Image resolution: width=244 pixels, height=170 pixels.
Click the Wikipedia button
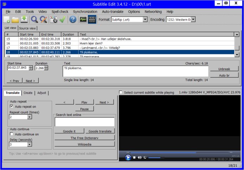point(84,144)
